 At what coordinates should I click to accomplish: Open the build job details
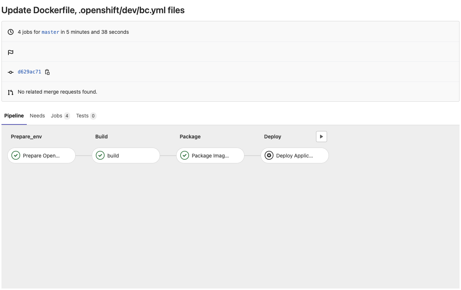pyautogui.click(x=113, y=156)
